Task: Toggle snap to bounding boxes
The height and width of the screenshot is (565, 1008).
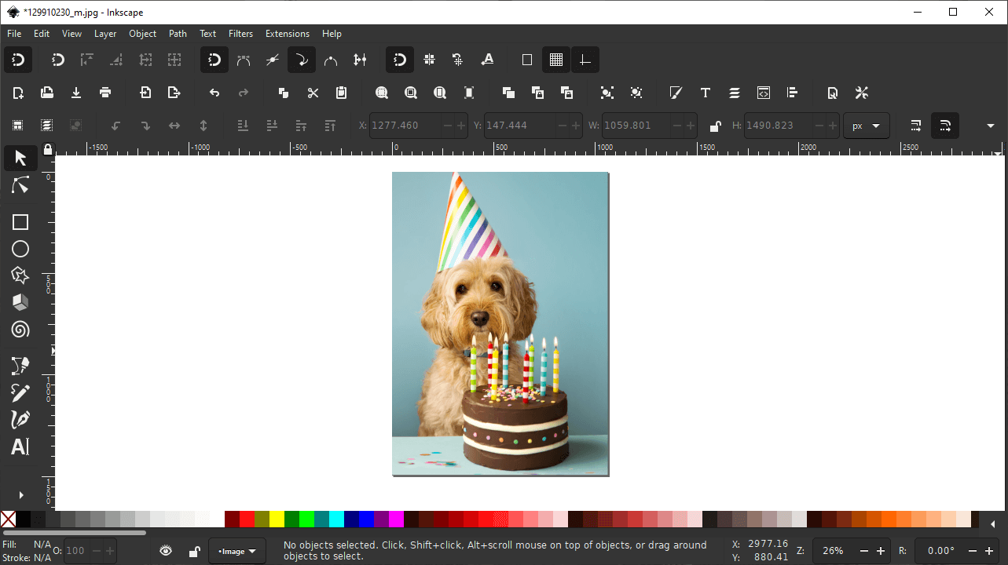Action: pyautogui.click(x=58, y=60)
